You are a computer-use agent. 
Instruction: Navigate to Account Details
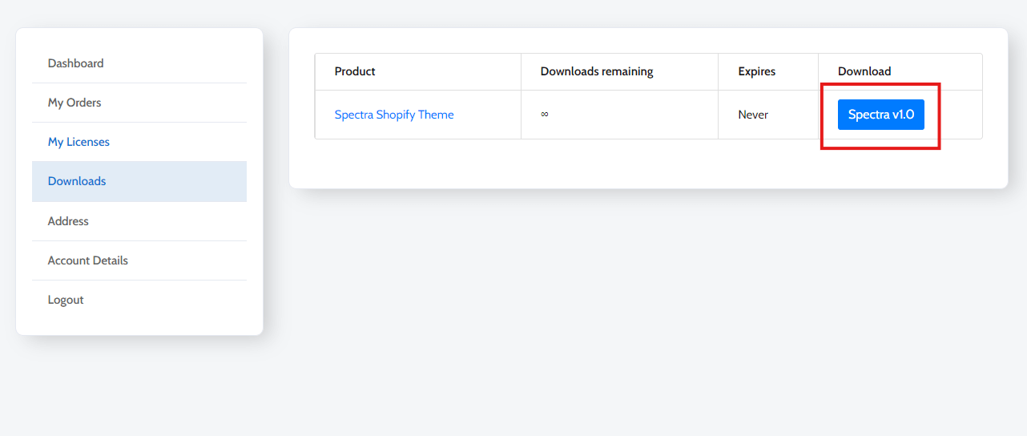click(x=88, y=260)
